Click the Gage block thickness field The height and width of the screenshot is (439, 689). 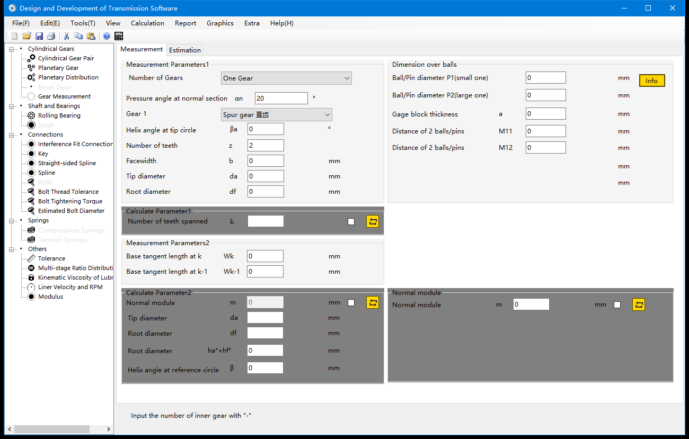pyautogui.click(x=546, y=114)
